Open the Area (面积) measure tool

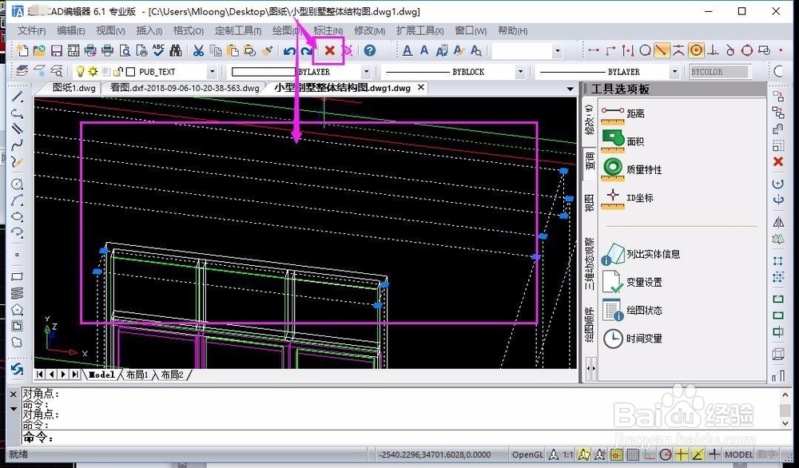click(x=622, y=141)
